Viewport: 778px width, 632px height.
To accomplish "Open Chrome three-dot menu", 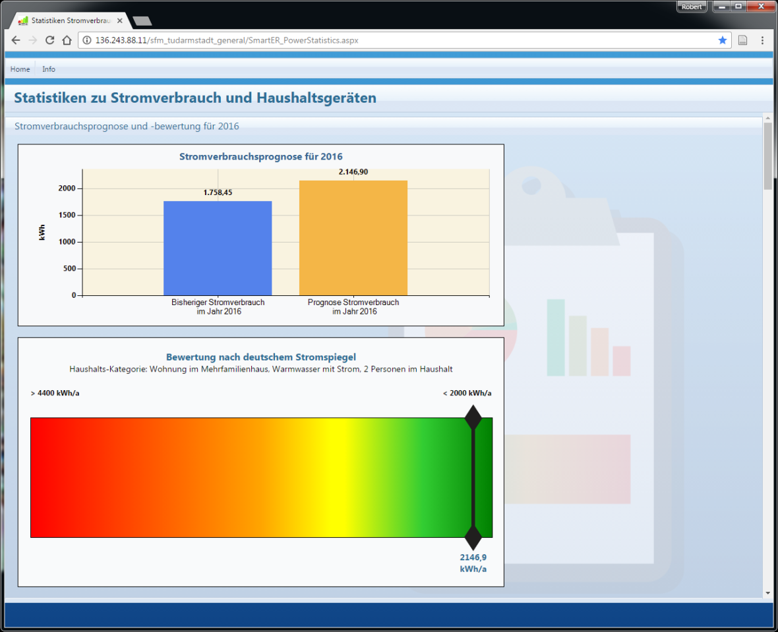I will tap(762, 40).
